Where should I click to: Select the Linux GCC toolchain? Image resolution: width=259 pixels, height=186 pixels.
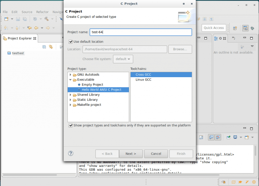[x=161, y=80]
